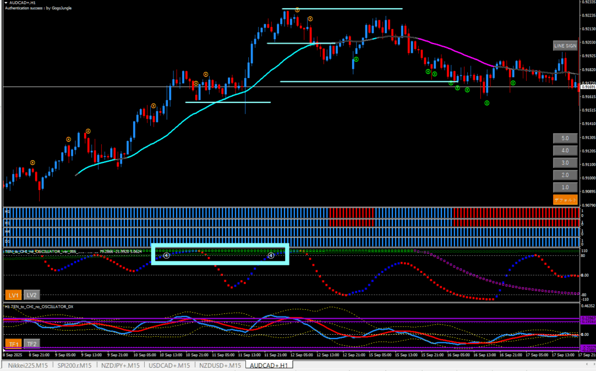The width and height of the screenshot is (596, 371).
Task: Toggle the TF1 timeframe button
Action: (13, 344)
